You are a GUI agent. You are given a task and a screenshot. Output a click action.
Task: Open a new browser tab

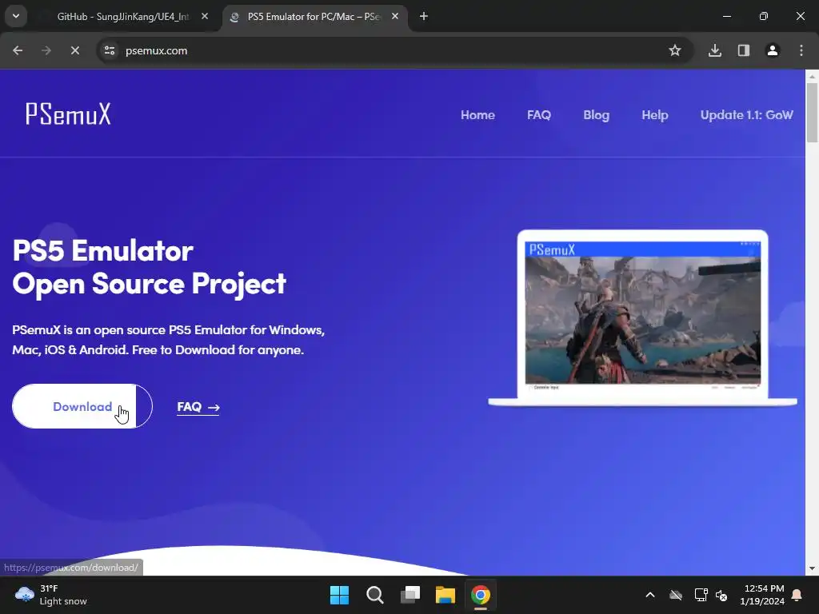(424, 17)
